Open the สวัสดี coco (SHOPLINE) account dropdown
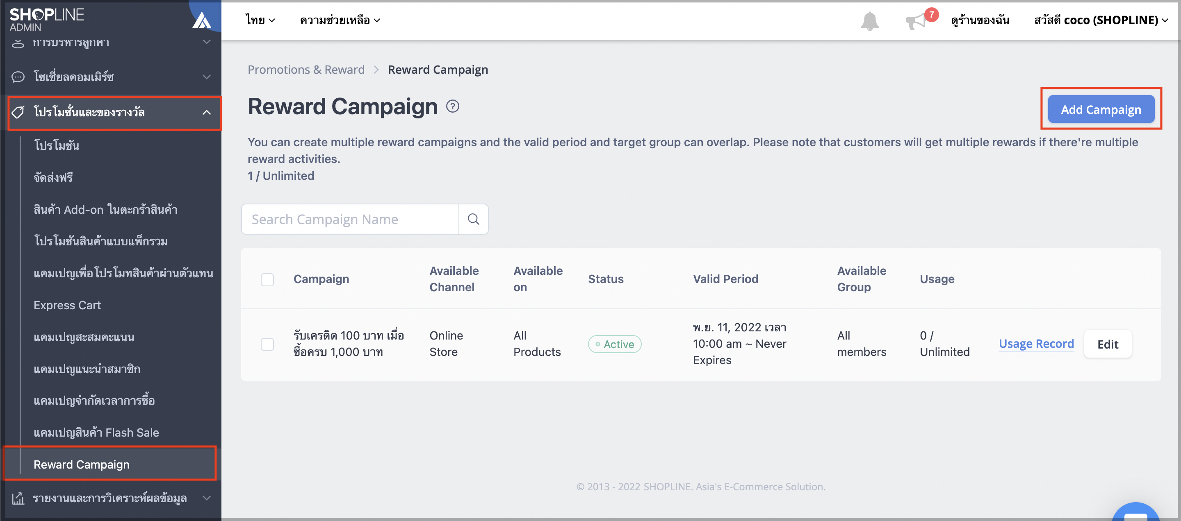The image size is (1181, 521). [1101, 20]
